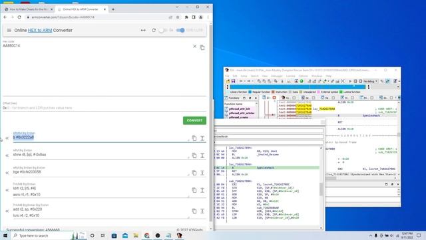Click double-chevron beside bge #0xfe203058 result
The image size is (426, 240).
[x=7, y=173]
